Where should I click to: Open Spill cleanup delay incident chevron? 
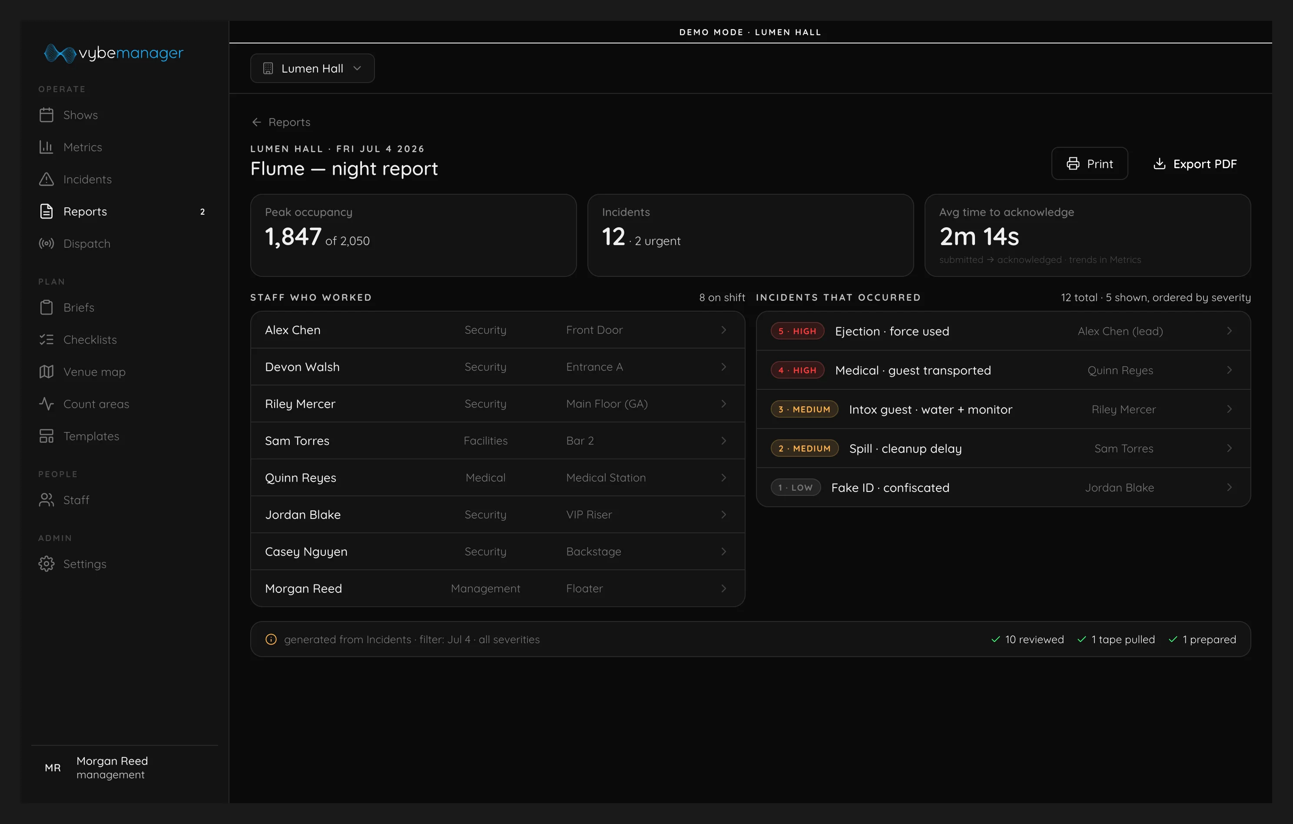pyautogui.click(x=1229, y=449)
